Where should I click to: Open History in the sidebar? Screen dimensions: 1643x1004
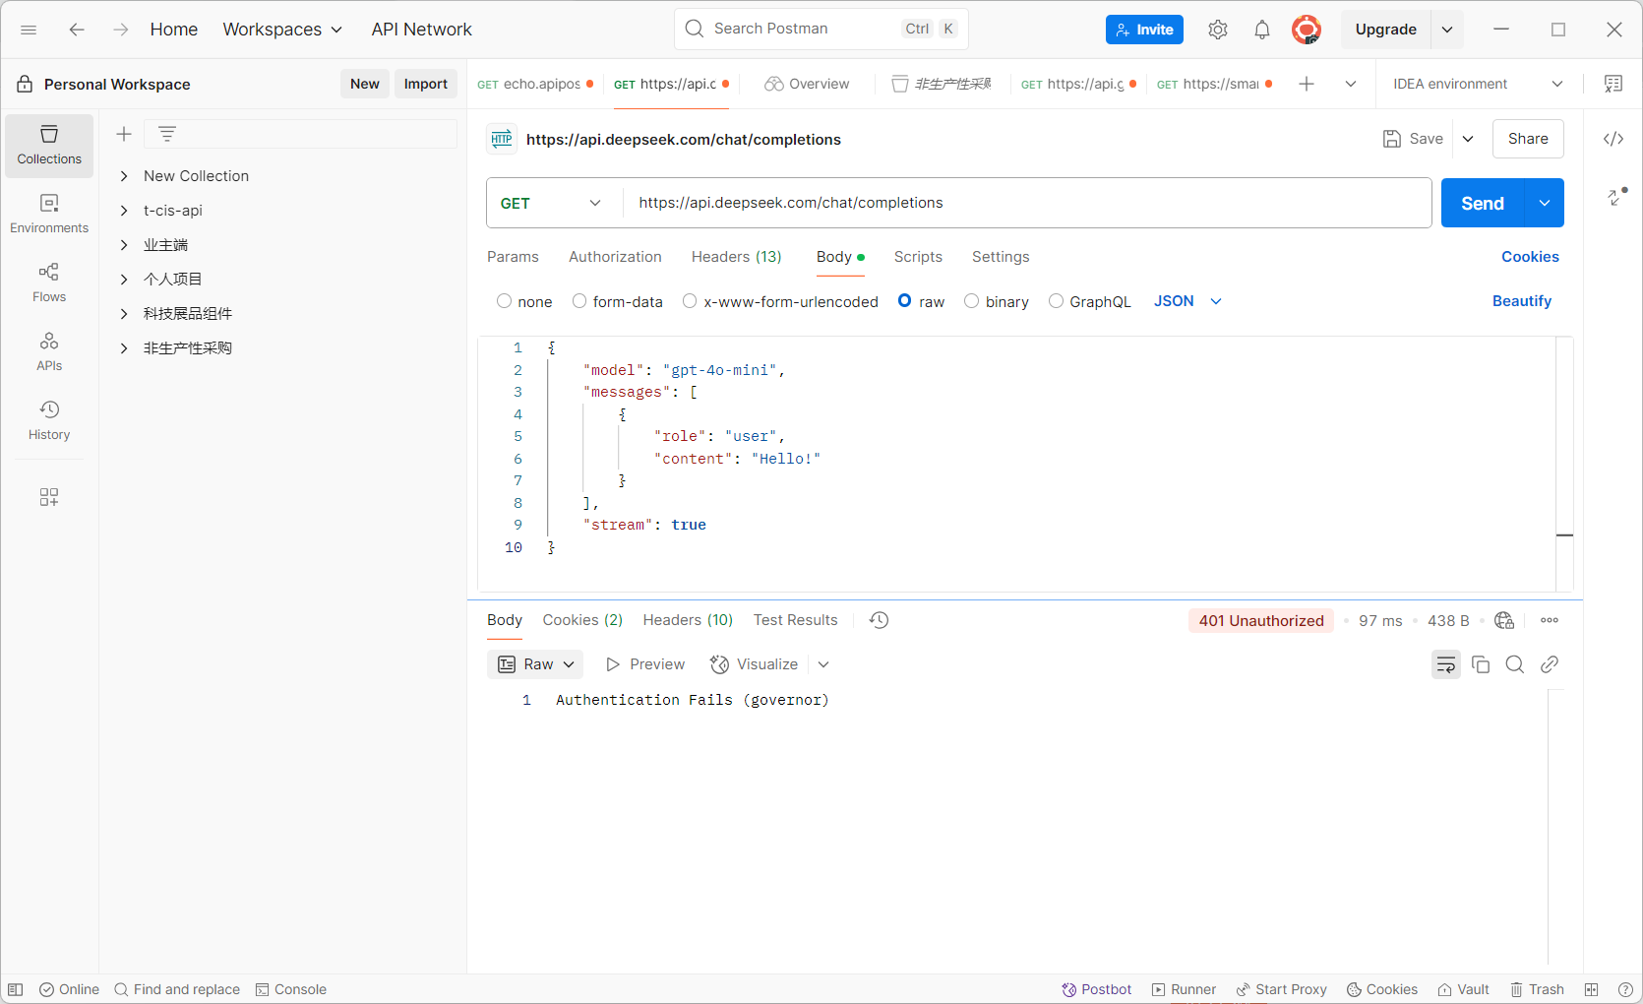point(49,421)
